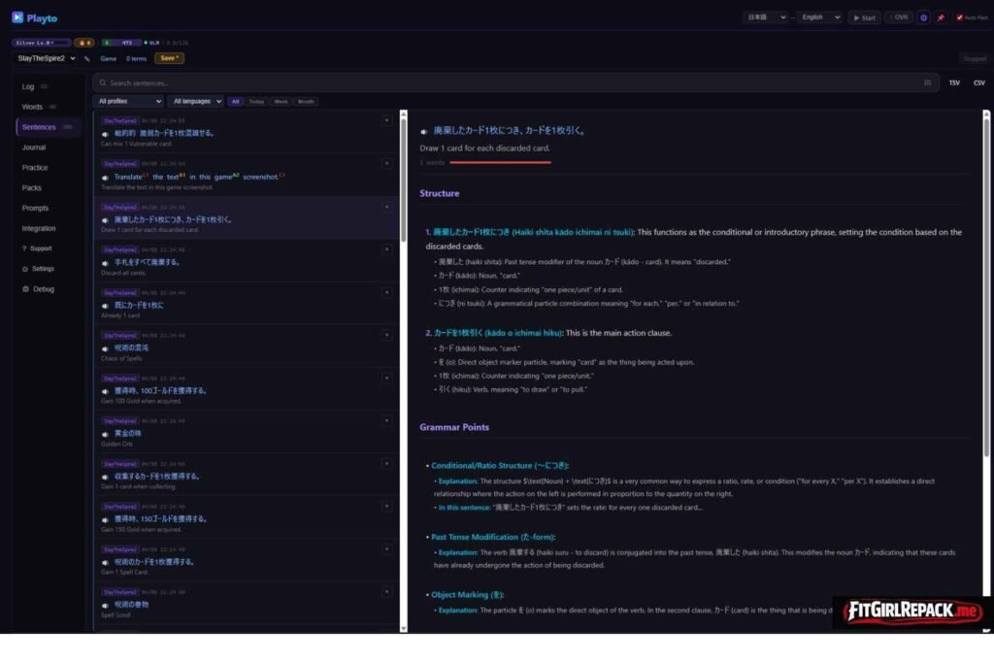Delete the 'Translate the text' sentence entry

(386, 163)
